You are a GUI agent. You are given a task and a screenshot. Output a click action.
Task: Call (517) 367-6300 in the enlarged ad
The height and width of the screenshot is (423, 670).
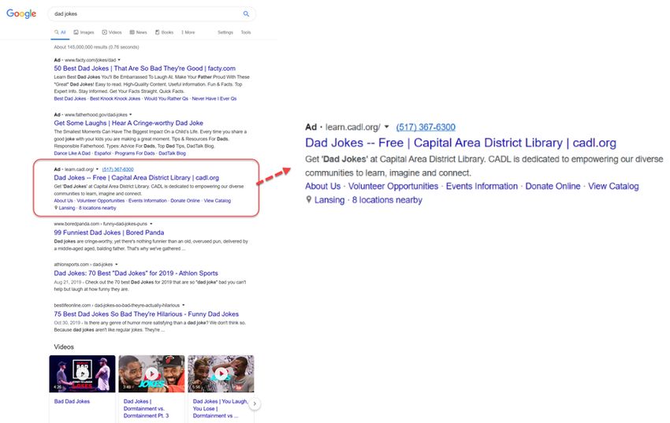426,127
